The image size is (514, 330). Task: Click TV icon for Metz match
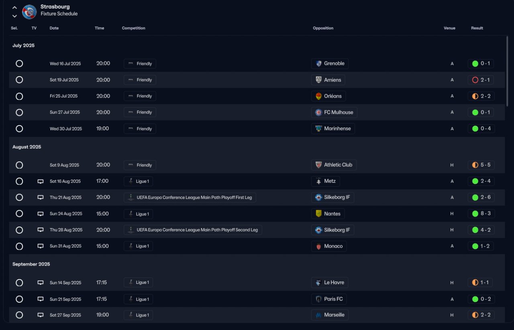click(41, 181)
